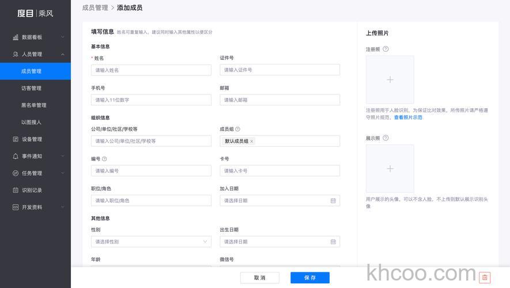Click the red trash icon at bottom right
This screenshot has width=510, height=288.
click(x=485, y=277)
